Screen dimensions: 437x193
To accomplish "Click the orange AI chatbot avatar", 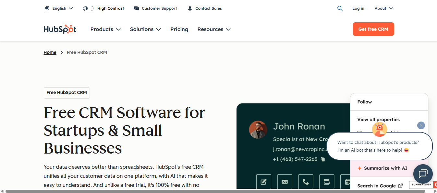I will tap(379, 130).
